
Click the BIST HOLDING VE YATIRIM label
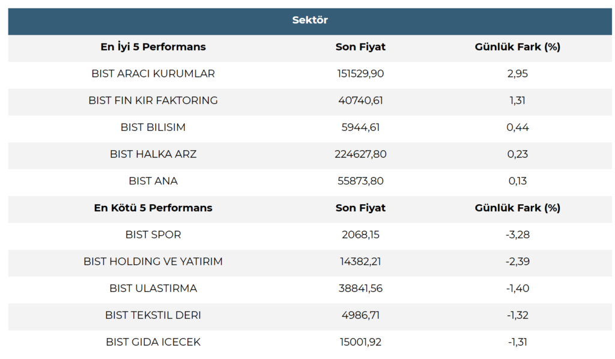tap(153, 262)
